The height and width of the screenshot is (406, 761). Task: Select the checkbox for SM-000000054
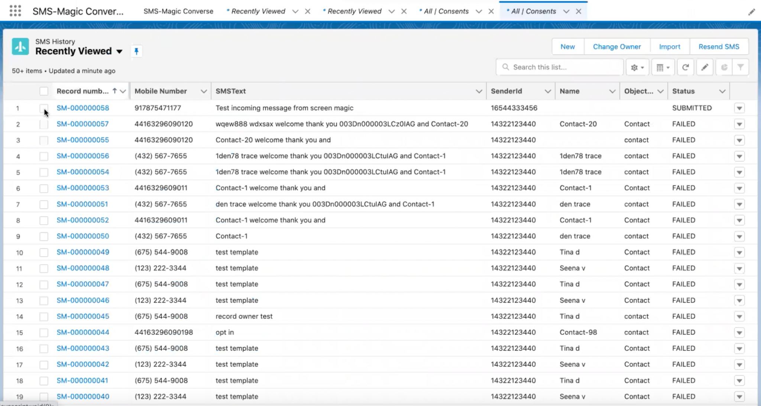(x=44, y=172)
